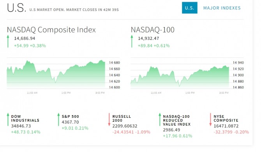Open the NASDAQ-100 heading link
261x152 pixels.
pos(153,30)
